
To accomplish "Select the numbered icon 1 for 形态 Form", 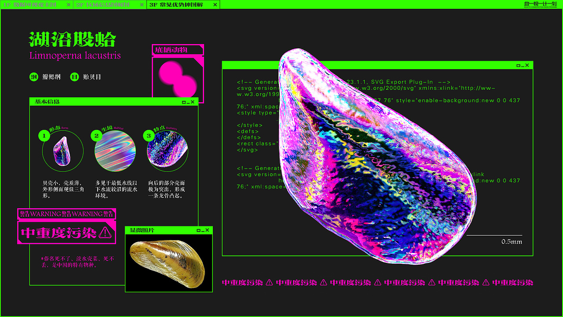I will pyautogui.click(x=44, y=136).
